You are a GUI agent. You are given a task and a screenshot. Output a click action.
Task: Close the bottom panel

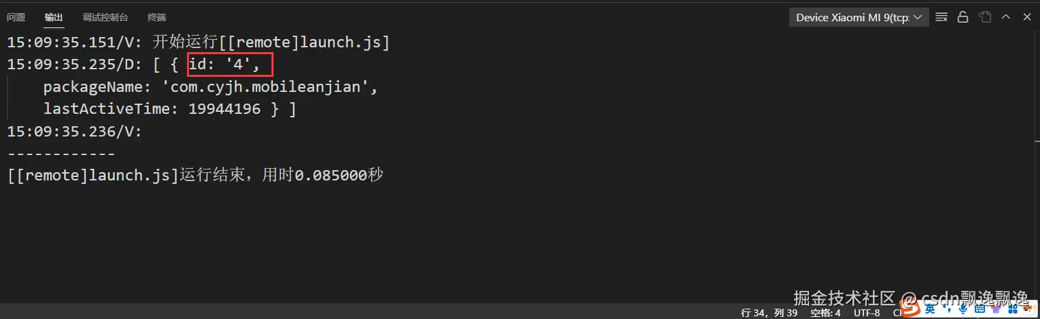click(x=1026, y=17)
